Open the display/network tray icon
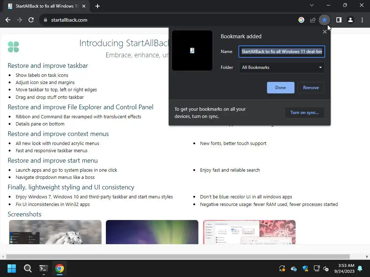Viewport: 370px width, 277px height. [317, 268]
